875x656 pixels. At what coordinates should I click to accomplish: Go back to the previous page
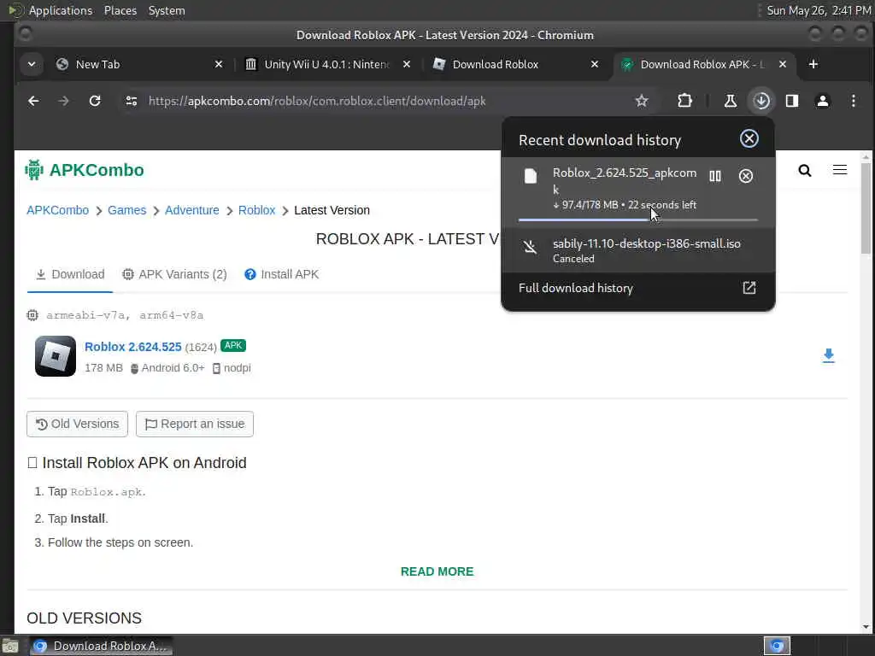(33, 101)
